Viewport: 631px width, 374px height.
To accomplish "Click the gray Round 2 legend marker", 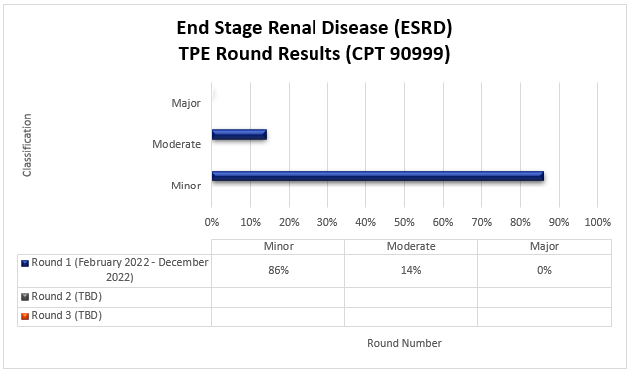I will (25, 297).
